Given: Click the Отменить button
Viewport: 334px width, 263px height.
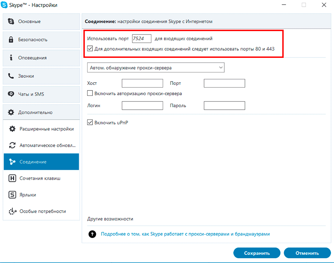Looking at the screenshot, I should [x=307, y=253].
